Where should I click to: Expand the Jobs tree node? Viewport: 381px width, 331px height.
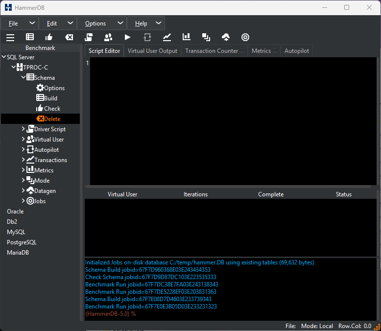pyautogui.click(x=24, y=201)
